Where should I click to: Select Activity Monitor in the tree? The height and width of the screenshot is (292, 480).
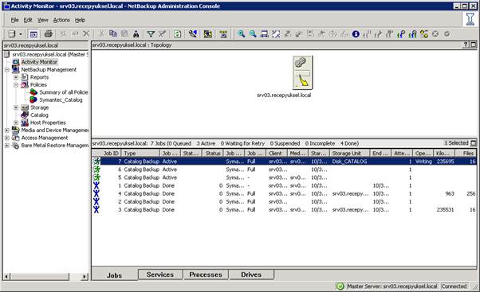pos(39,62)
